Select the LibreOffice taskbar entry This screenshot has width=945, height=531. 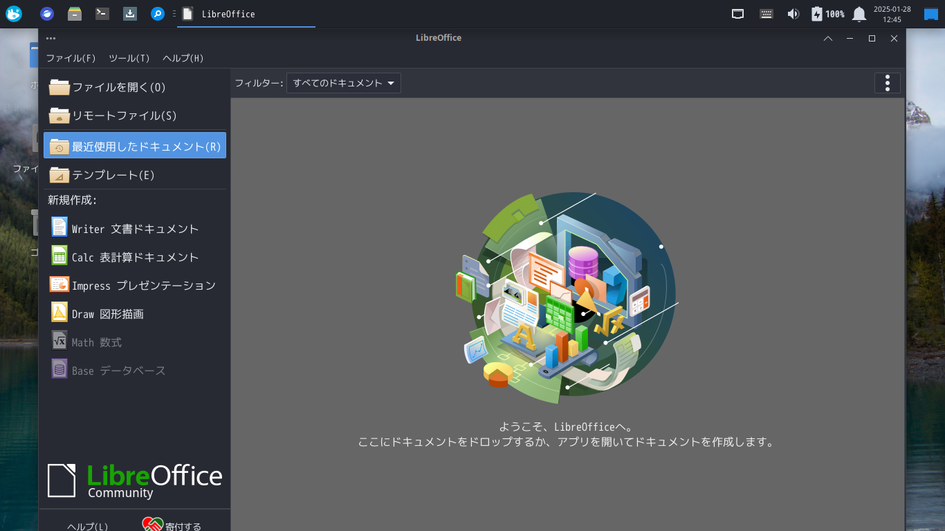point(246,14)
